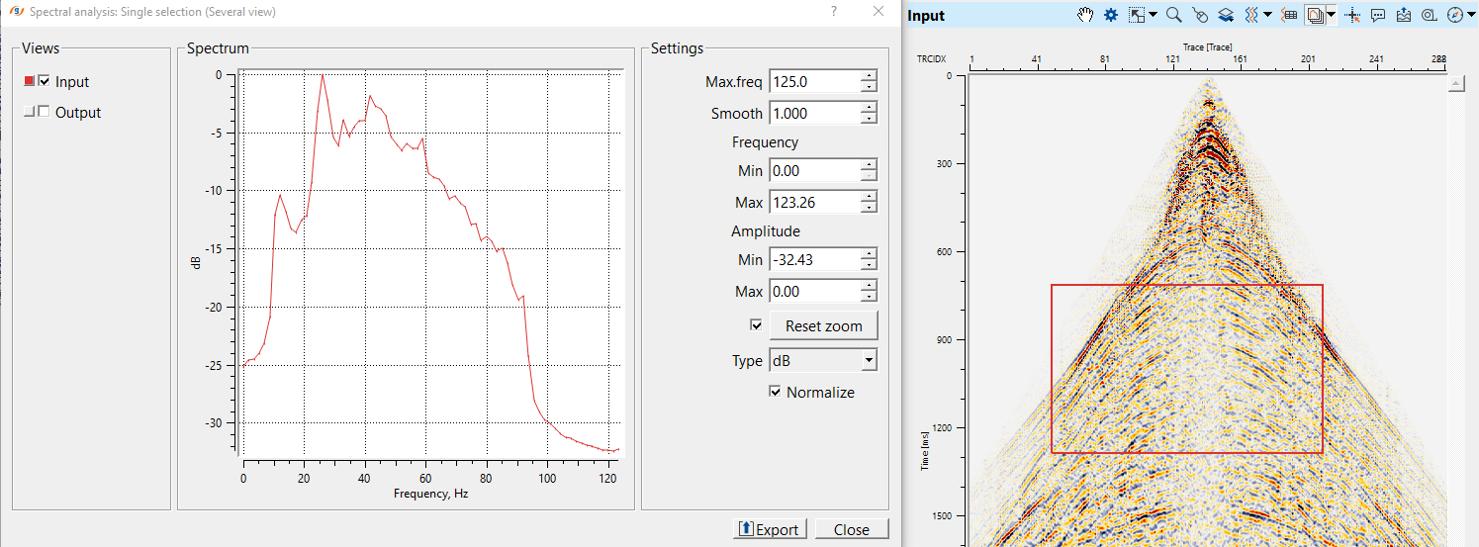Image resolution: width=1479 pixels, height=547 pixels.
Task: Click the Input panel title text
Action: [x=926, y=16]
